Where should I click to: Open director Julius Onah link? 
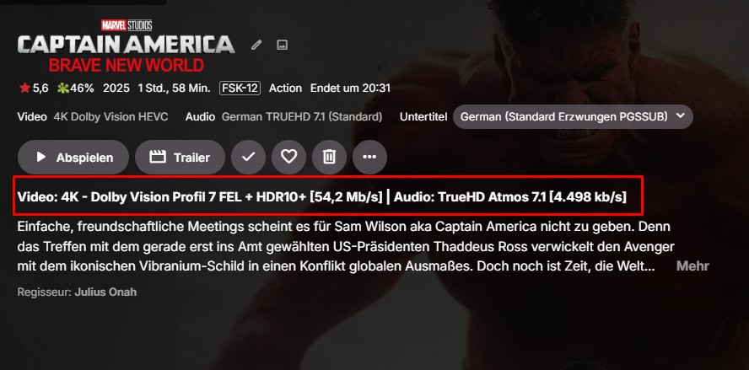(105, 292)
